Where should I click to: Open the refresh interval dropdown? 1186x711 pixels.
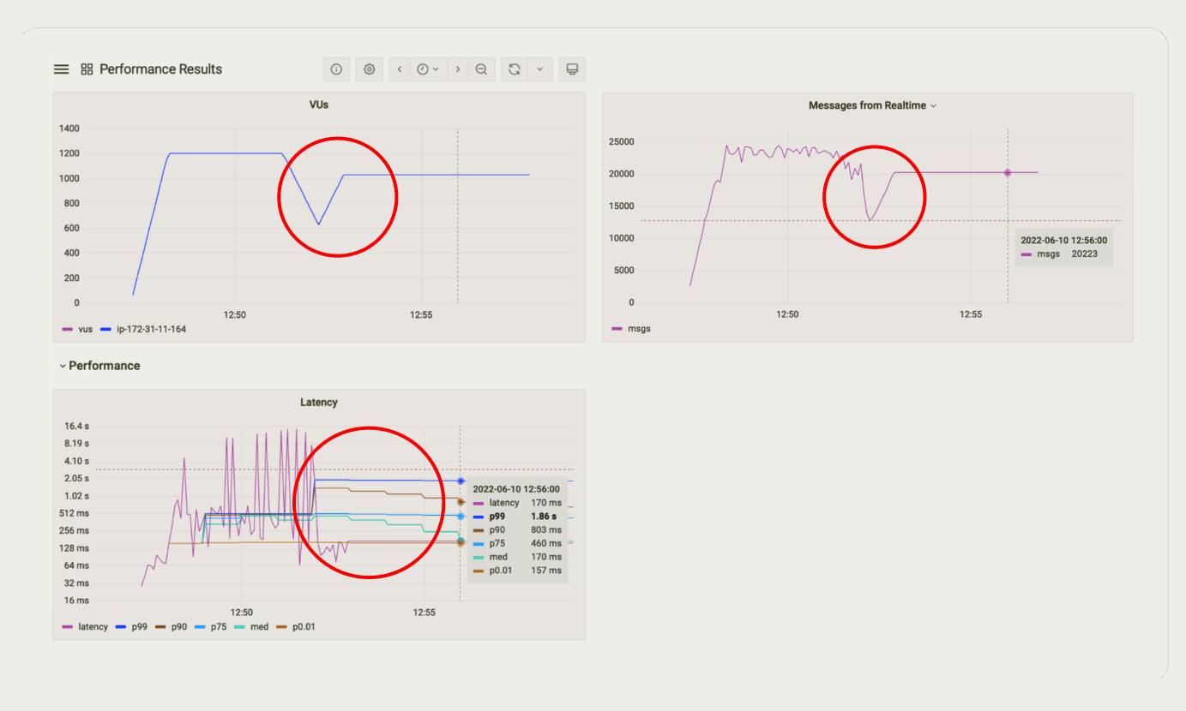[539, 69]
